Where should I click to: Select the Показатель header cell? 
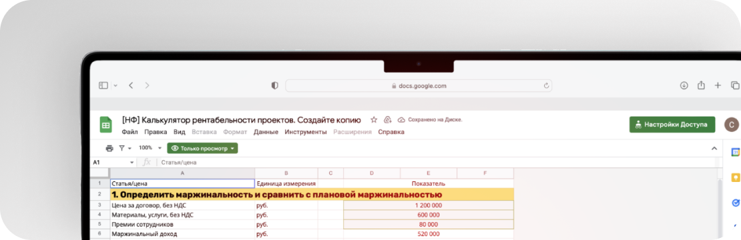pos(429,183)
